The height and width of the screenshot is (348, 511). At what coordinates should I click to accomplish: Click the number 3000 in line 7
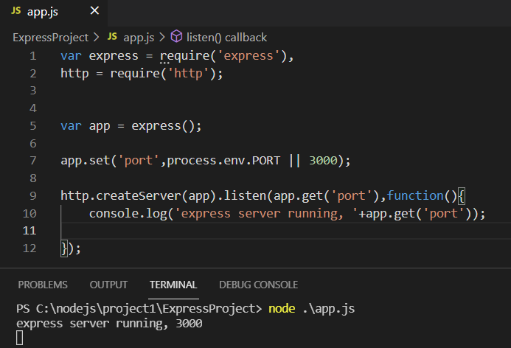(323, 161)
